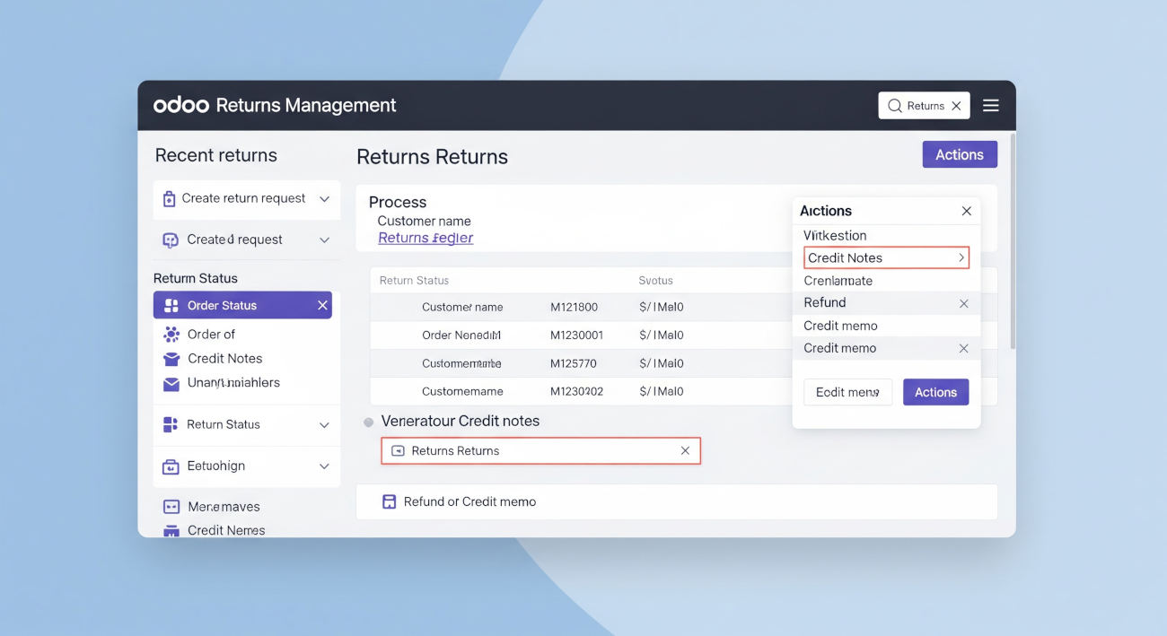Click the box icon next to Credit Notes

click(x=171, y=358)
